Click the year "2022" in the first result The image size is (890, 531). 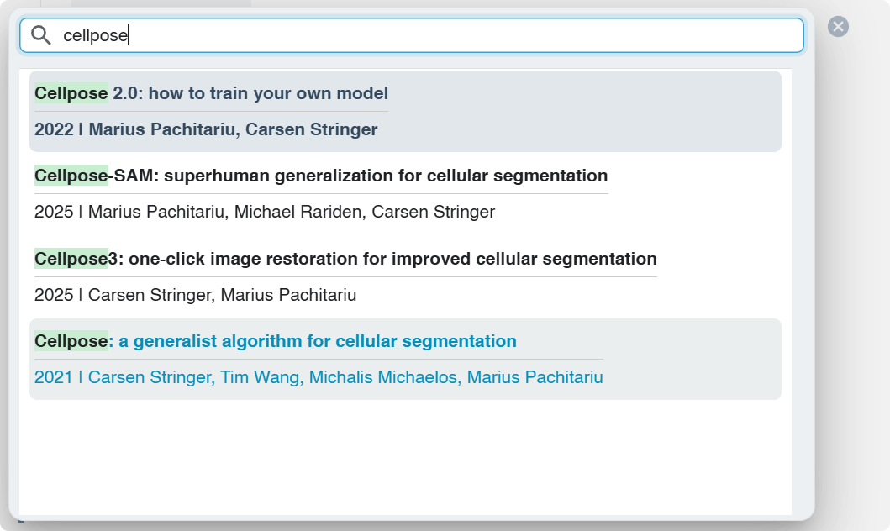(54, 129)
